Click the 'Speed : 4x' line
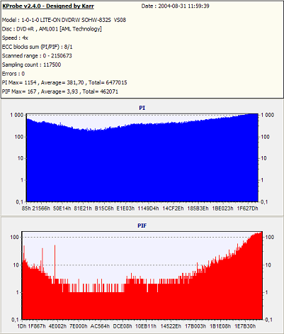The height and width of the screenshot is (334, 284). 15,38
